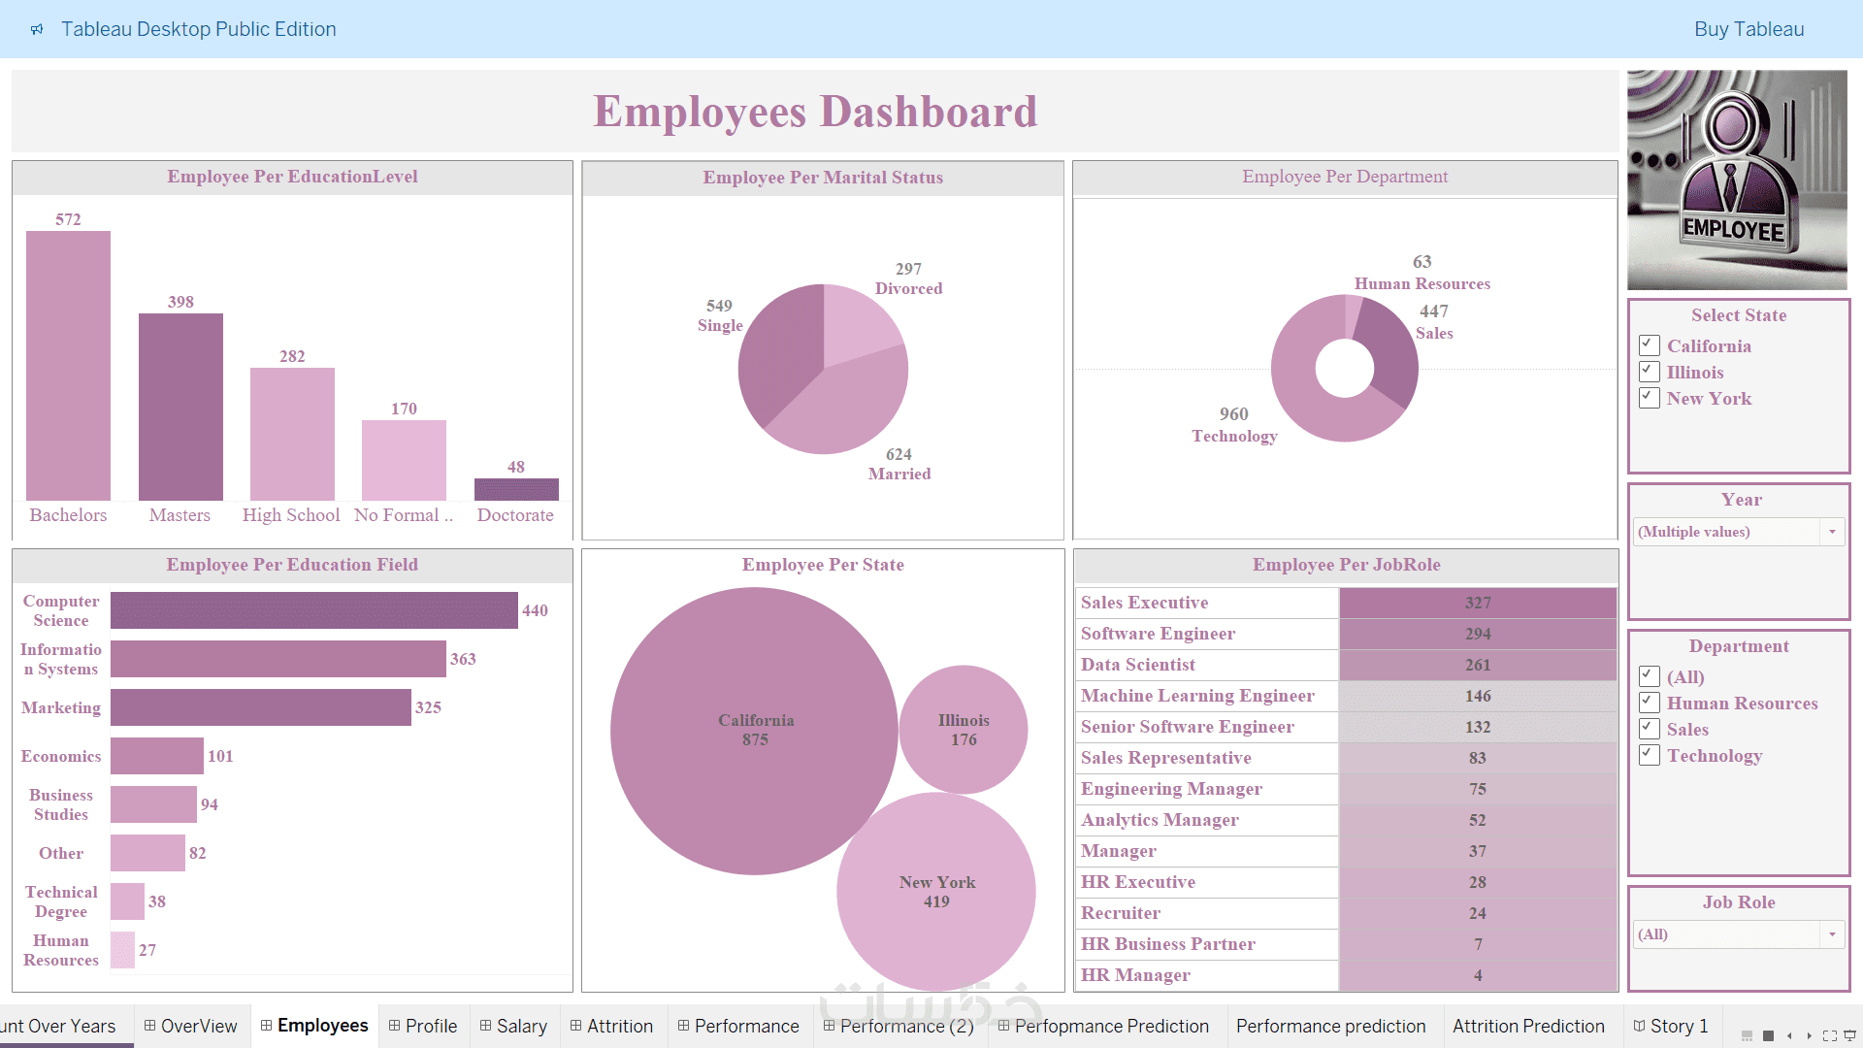Screen dimensions: 1863x1048
Task: Open the Job Role dropdown arrow
Action: (x=1832, y=934)
